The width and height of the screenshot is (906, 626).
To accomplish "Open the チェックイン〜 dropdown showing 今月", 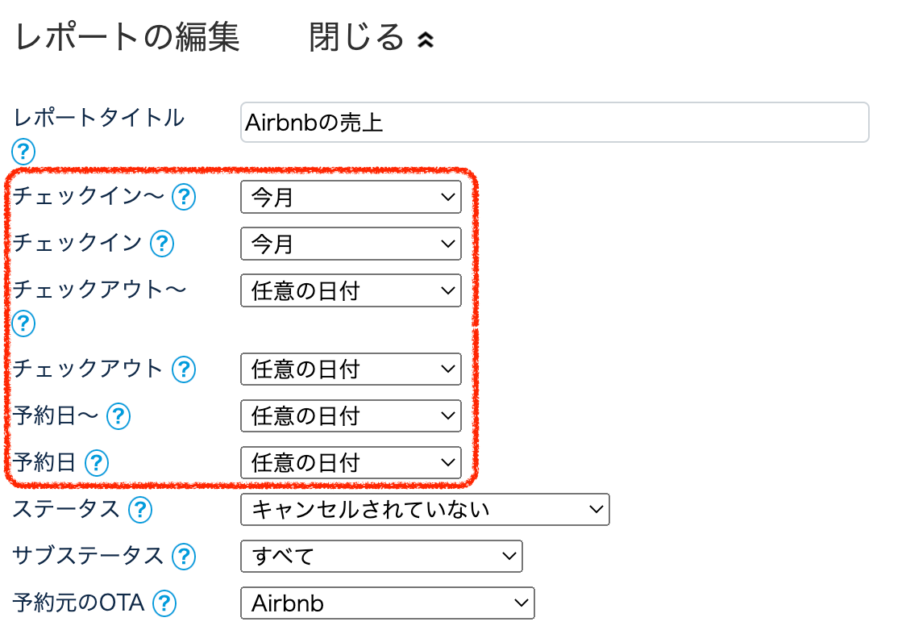I will (351, 198).
